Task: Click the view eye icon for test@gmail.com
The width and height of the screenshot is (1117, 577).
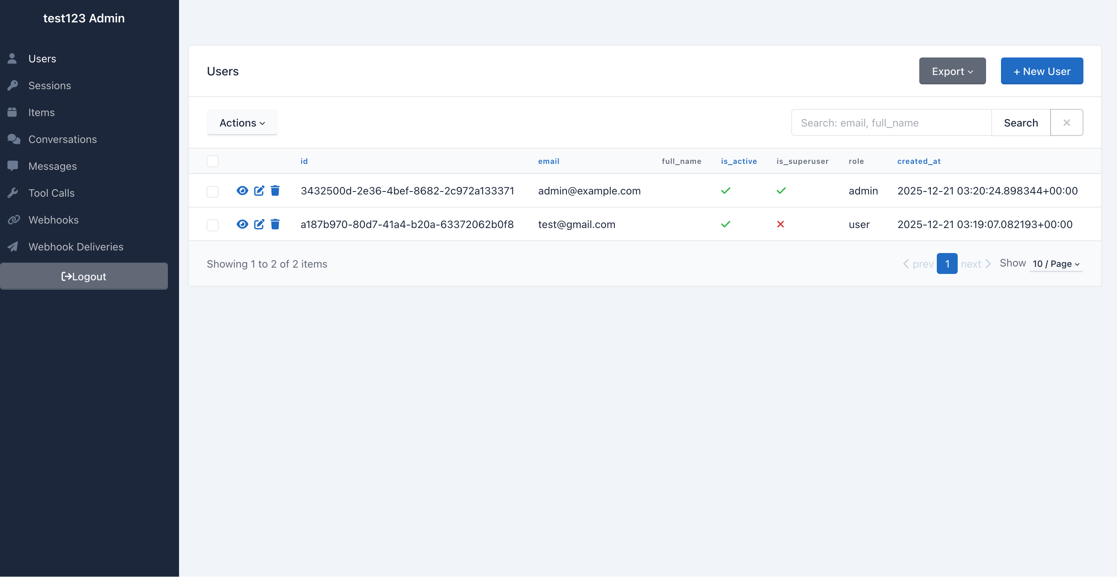Action: coord(242,224)
